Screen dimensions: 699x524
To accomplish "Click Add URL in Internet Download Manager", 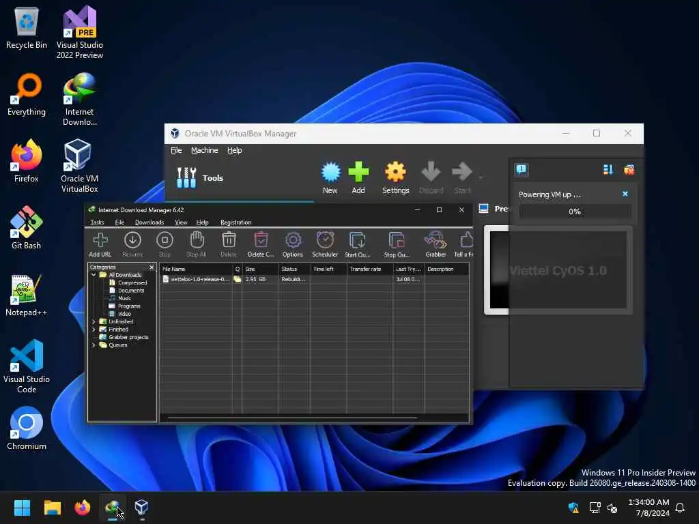I will (100, 244).
